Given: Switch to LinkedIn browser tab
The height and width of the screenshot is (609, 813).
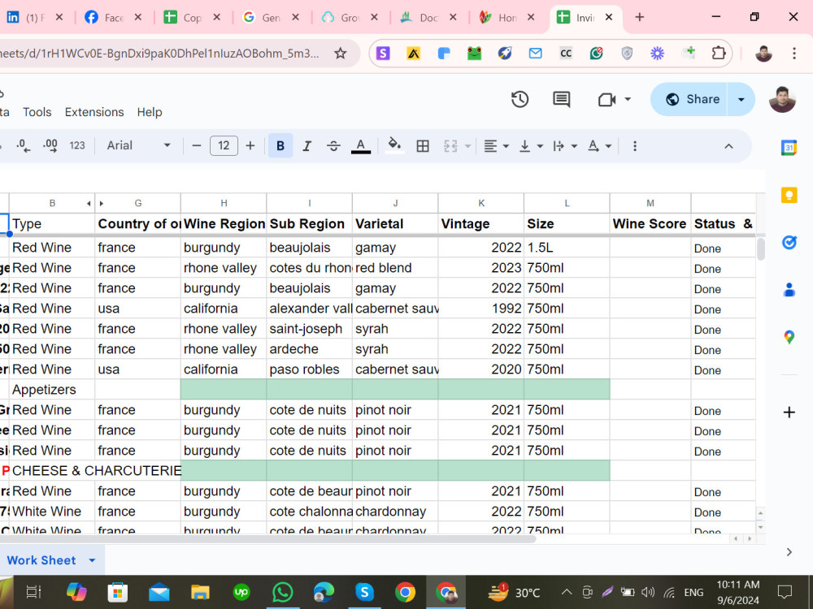Looking at the screenshot, I should tap(34, 18).
